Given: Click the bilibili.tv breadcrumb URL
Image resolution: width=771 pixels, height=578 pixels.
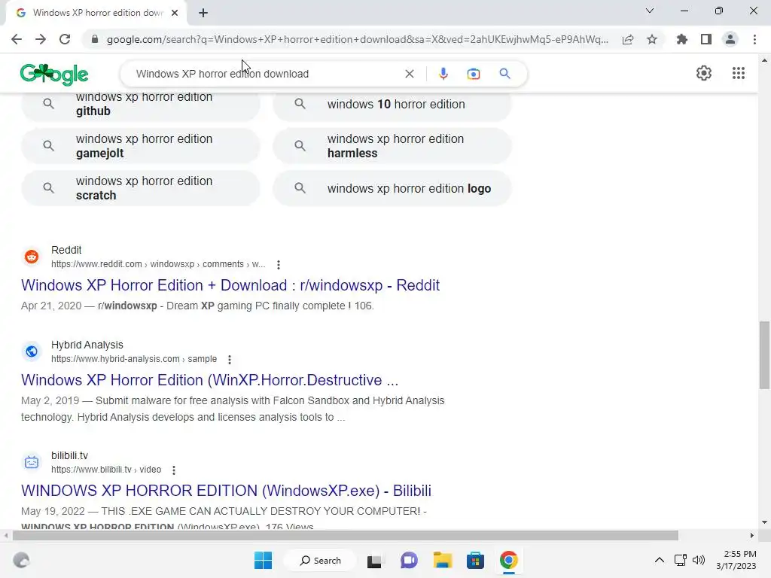Looking at the screenshot, I should pos(106,470).
